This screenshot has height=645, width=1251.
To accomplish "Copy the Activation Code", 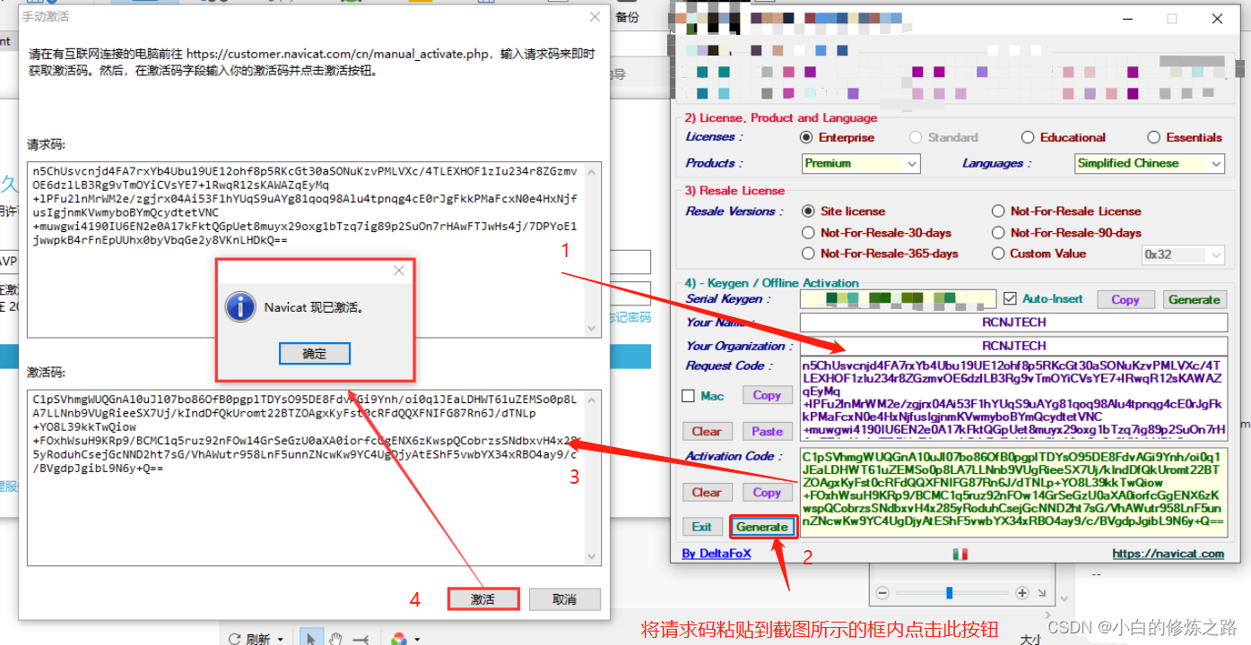I will tap(767, 492).
